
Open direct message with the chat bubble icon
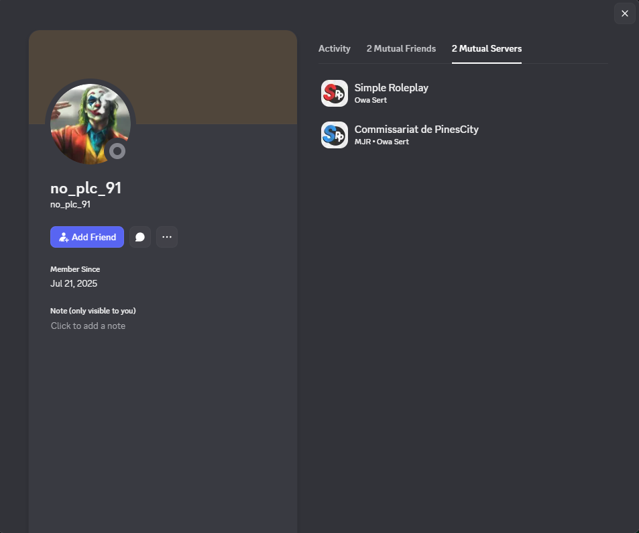[x=140, y=237]
